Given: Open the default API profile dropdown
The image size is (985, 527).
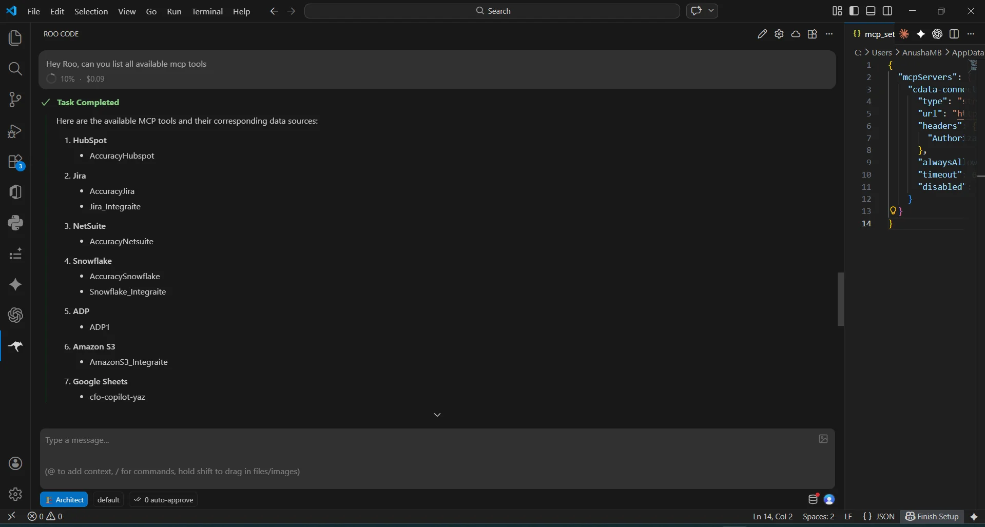Looking at the screenshot, I should click(x=108, y=500).
